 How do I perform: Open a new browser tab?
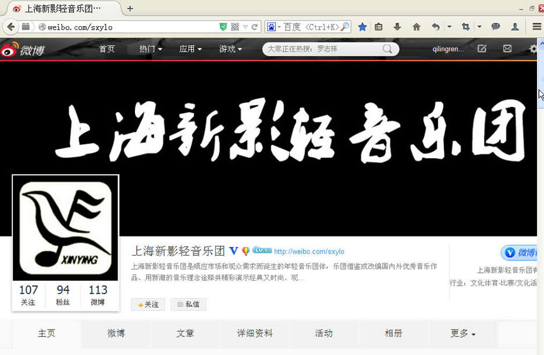click(130, 8)
